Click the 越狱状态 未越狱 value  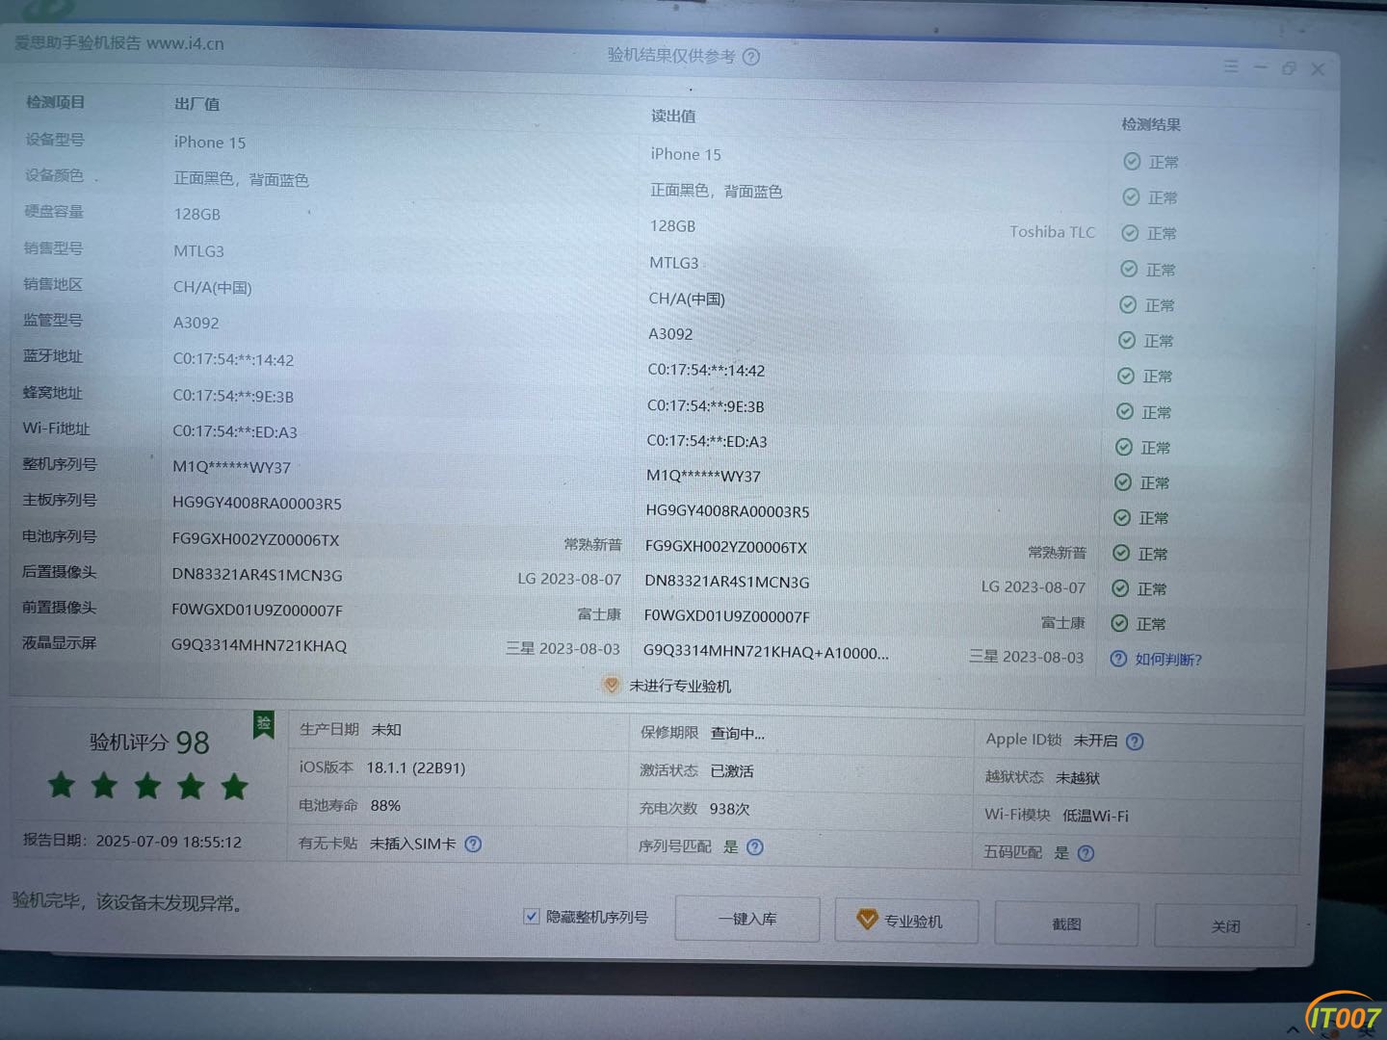coord(1078,778)
